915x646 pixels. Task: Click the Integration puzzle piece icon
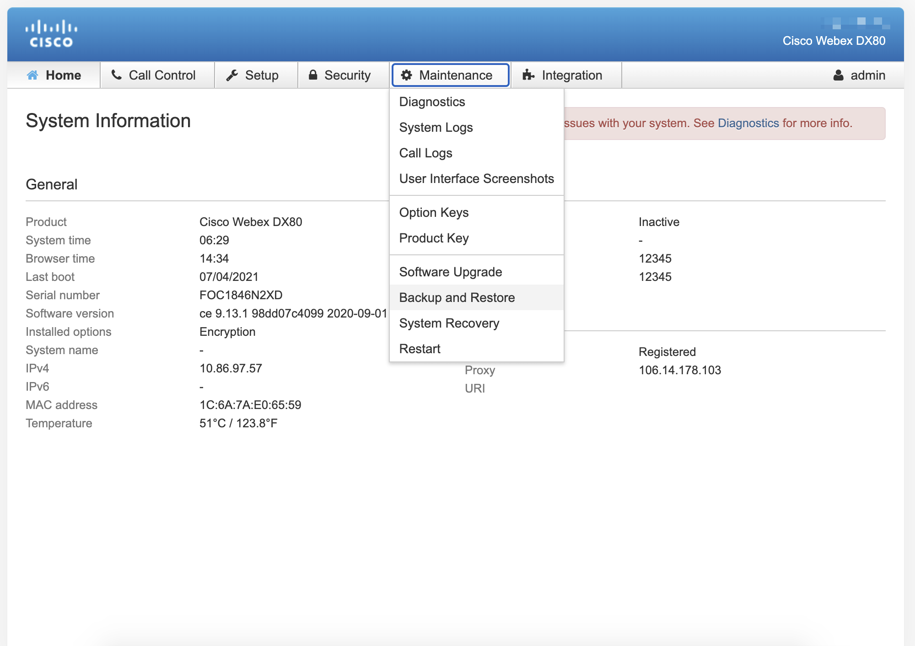(x=528, y=75)
